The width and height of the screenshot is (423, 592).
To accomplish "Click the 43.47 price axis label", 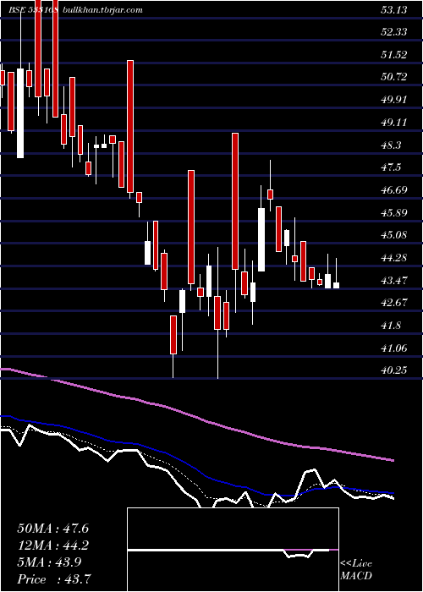I will [394, 281].
